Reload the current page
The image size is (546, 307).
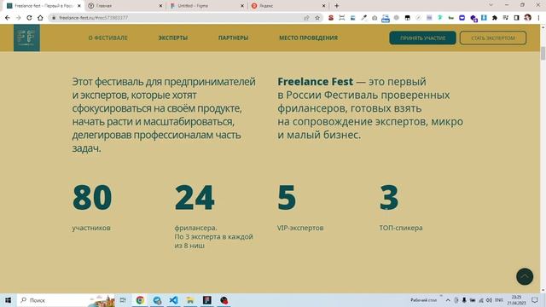[x=29, y=18]
